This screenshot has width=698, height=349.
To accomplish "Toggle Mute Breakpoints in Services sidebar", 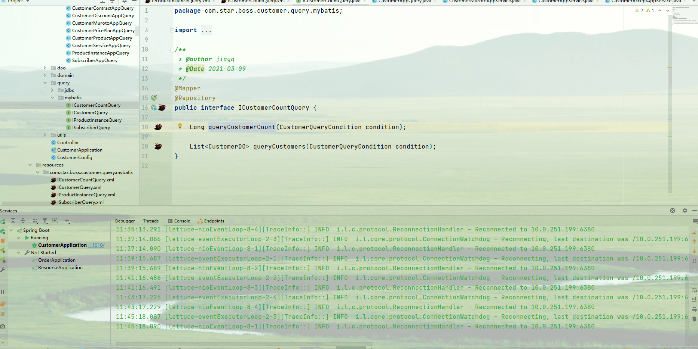I will coord(3,314).
